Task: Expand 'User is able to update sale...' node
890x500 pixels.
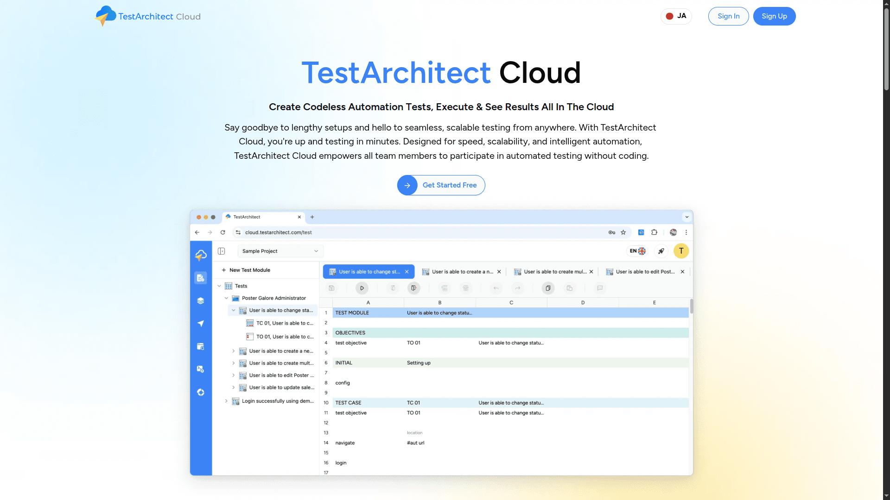Action: (x=234, y=387)
